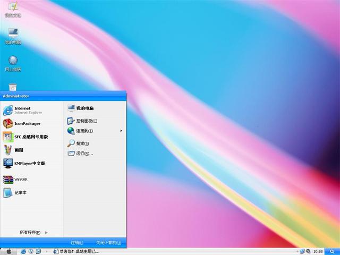Select the 我的电脑 desktop icon
The image size is (340, 255).
[13, 36]
